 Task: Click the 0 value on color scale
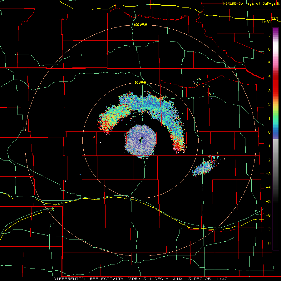tap(269, 132)
